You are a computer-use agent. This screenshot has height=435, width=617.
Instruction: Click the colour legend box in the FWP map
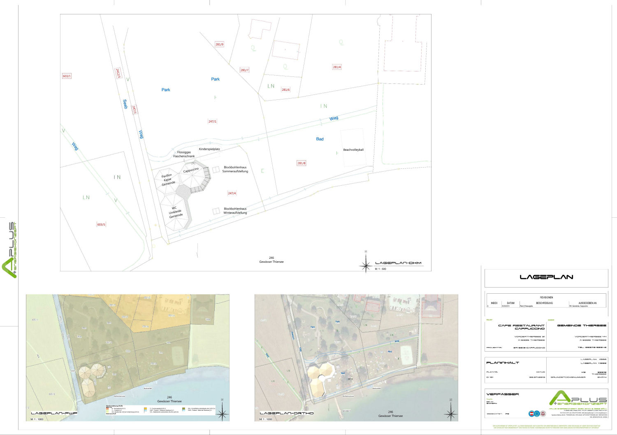click(x=160, y=410)
